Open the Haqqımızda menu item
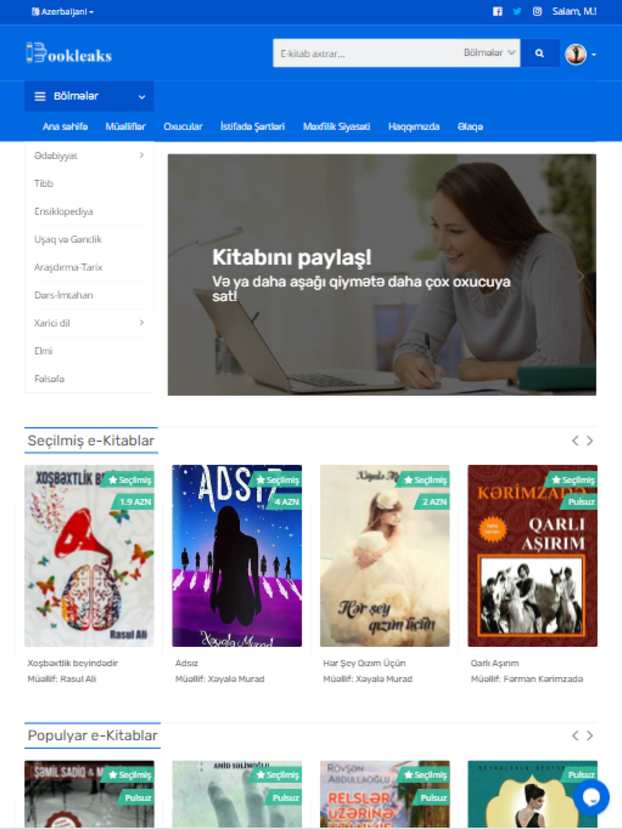This screenshot has height=829, width=622. [414, 127]
